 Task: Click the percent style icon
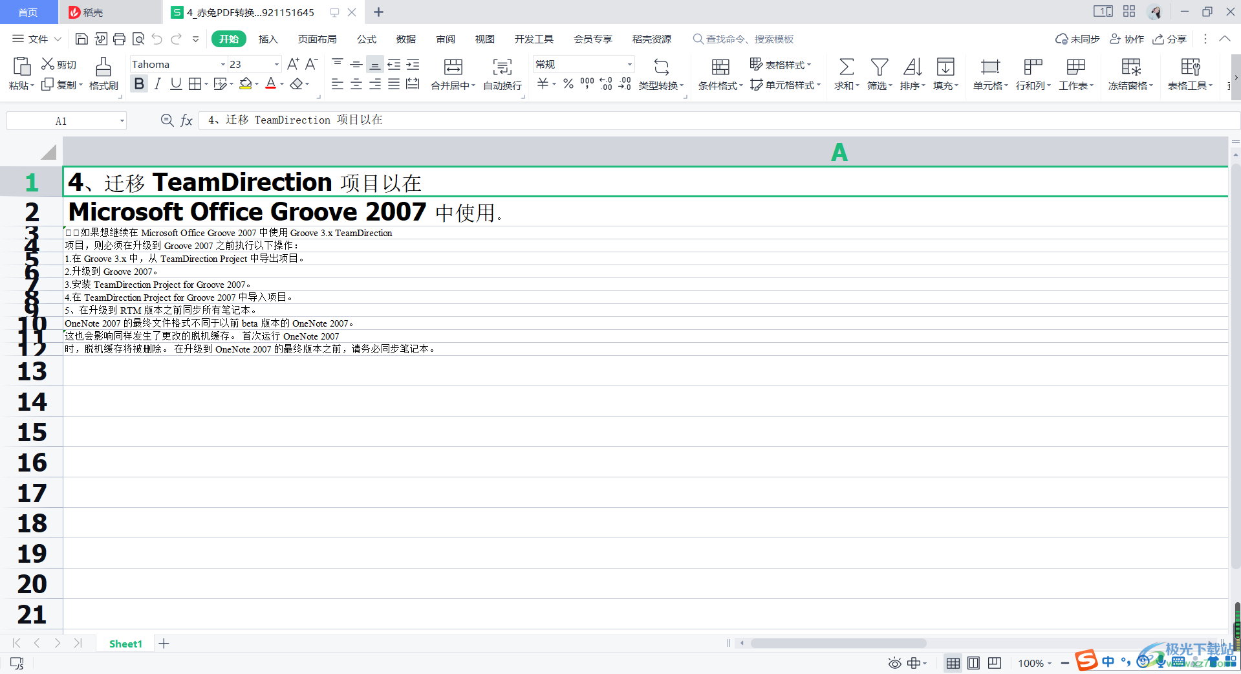568,83
